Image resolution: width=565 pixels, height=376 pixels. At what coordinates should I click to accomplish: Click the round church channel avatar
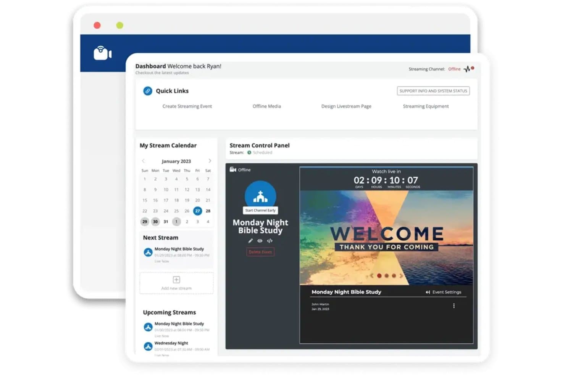(260, 196)
